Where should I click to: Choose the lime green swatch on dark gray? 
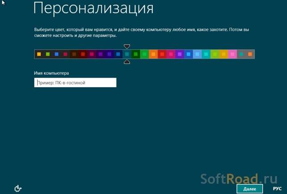point(48,54)
